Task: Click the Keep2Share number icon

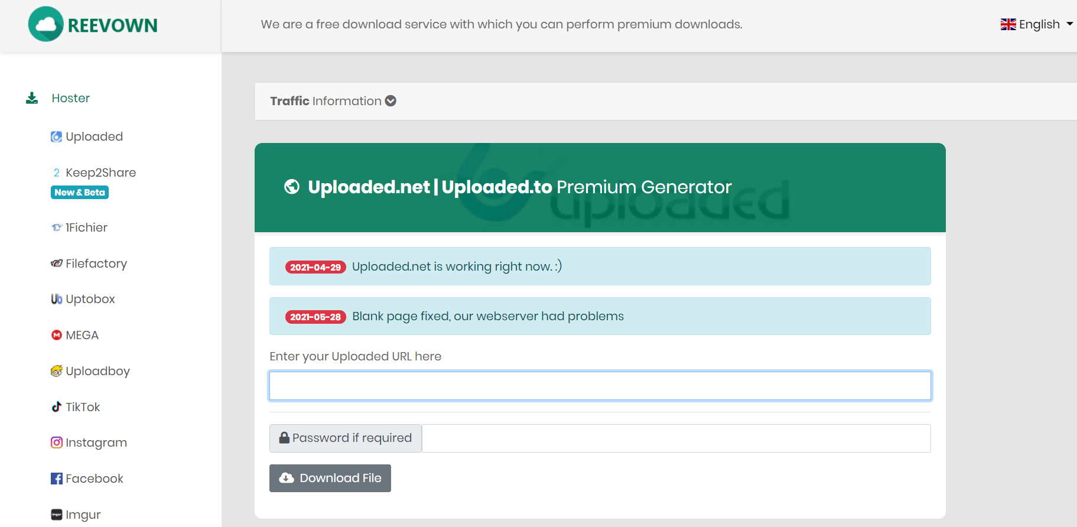Action: 57,173
